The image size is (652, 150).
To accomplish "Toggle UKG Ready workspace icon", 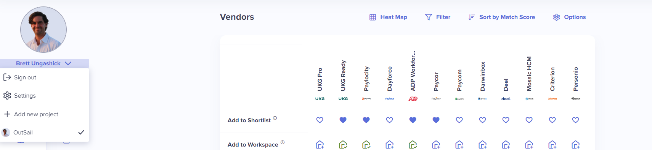I will pos(343,145).
